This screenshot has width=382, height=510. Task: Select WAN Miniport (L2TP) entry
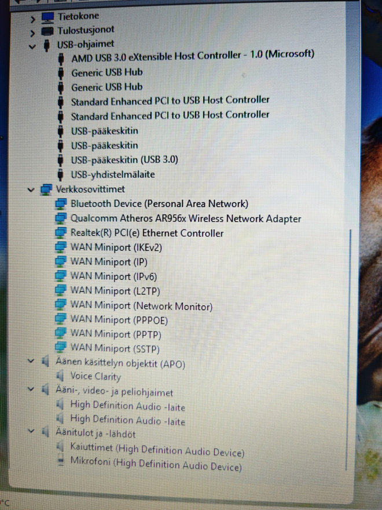(115, 291)
